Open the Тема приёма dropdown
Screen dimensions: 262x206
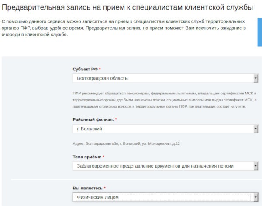165,166
